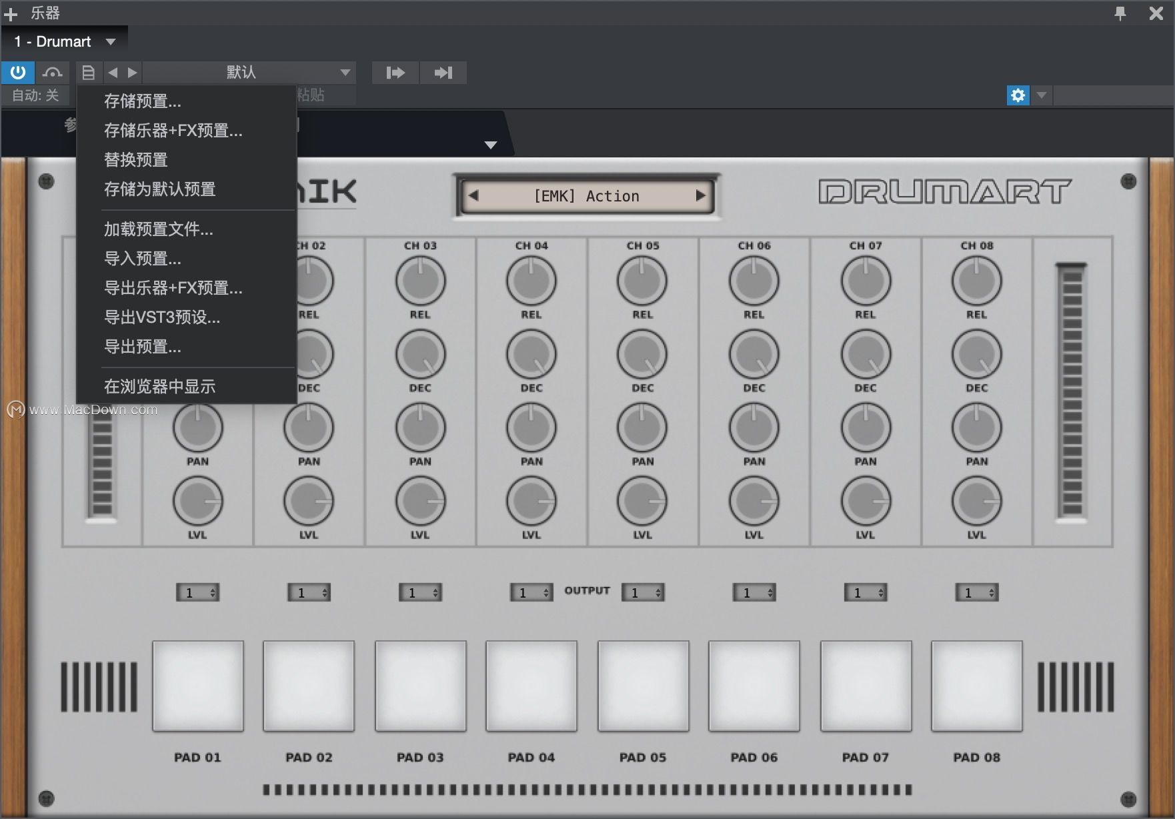Screen dimensions: 1175x819
Task: Choose 存储为默认预置 from the menu
Action: pos(187,189)
